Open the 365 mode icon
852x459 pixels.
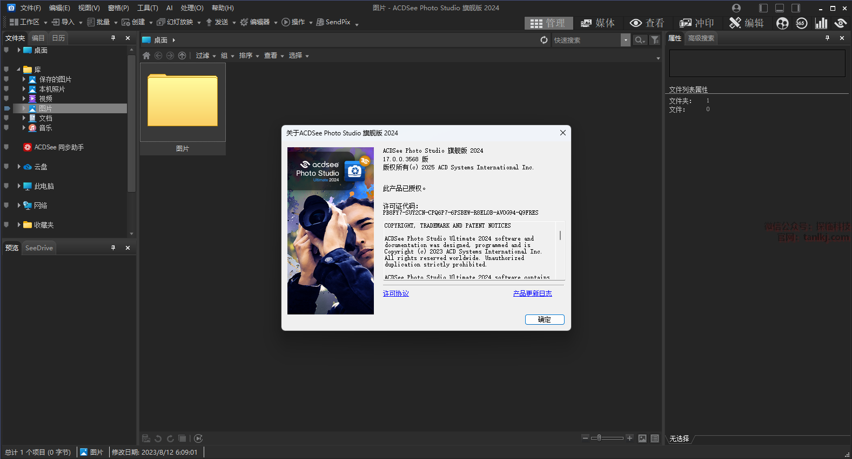pyautogui.click(x=801, y=23)
